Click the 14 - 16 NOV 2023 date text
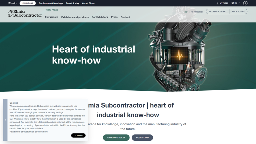Screen dimensions: 256x144 [195, 12]
